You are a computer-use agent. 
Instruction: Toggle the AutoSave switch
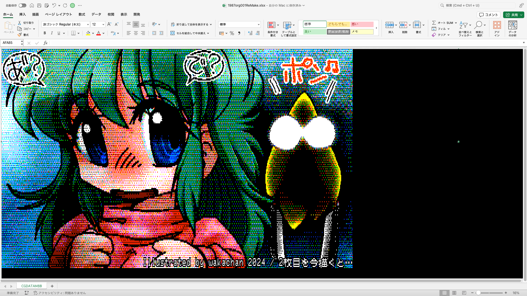point(22,5)
